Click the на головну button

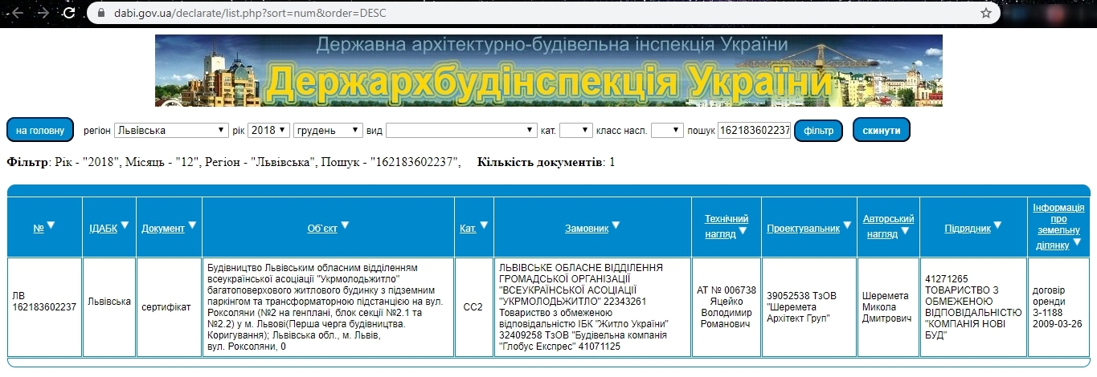point(40,130)
